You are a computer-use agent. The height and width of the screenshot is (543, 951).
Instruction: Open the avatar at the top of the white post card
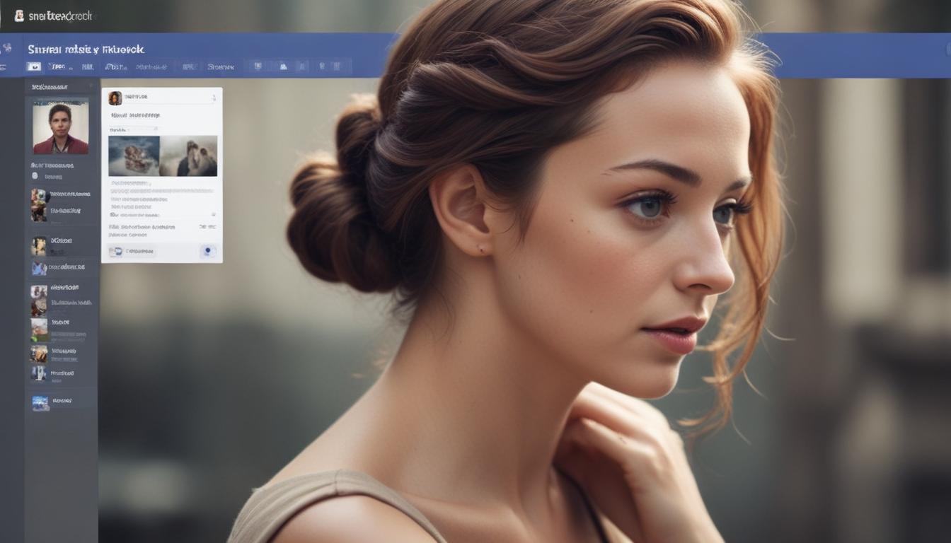[x=115, y=98]
